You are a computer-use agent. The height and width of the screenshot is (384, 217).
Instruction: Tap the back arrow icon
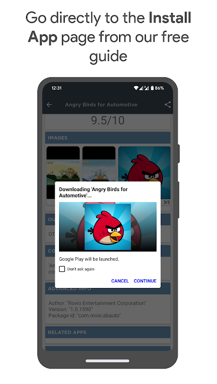[49, 105]
